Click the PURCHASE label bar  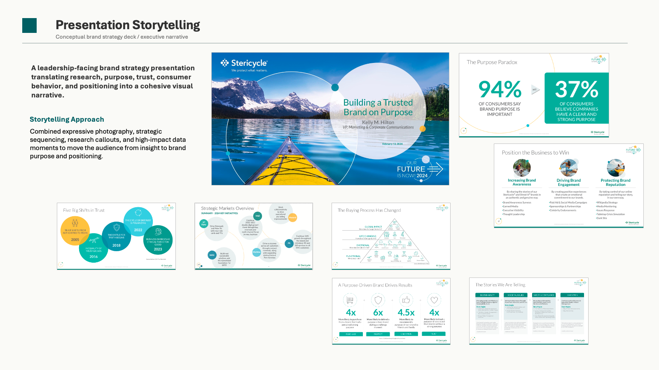pyautogui.click(x=351, y=334)
